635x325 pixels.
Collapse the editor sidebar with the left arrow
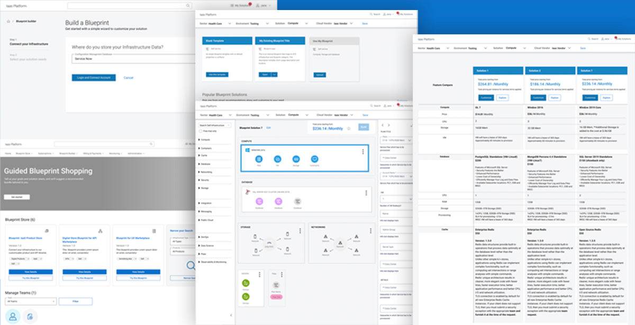point(230,315)
